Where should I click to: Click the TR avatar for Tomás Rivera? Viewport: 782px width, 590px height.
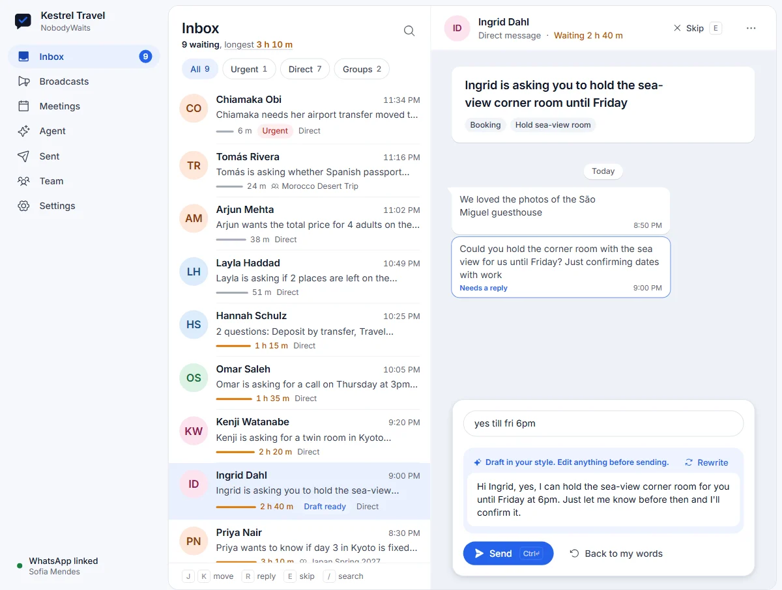pos(194,165)
